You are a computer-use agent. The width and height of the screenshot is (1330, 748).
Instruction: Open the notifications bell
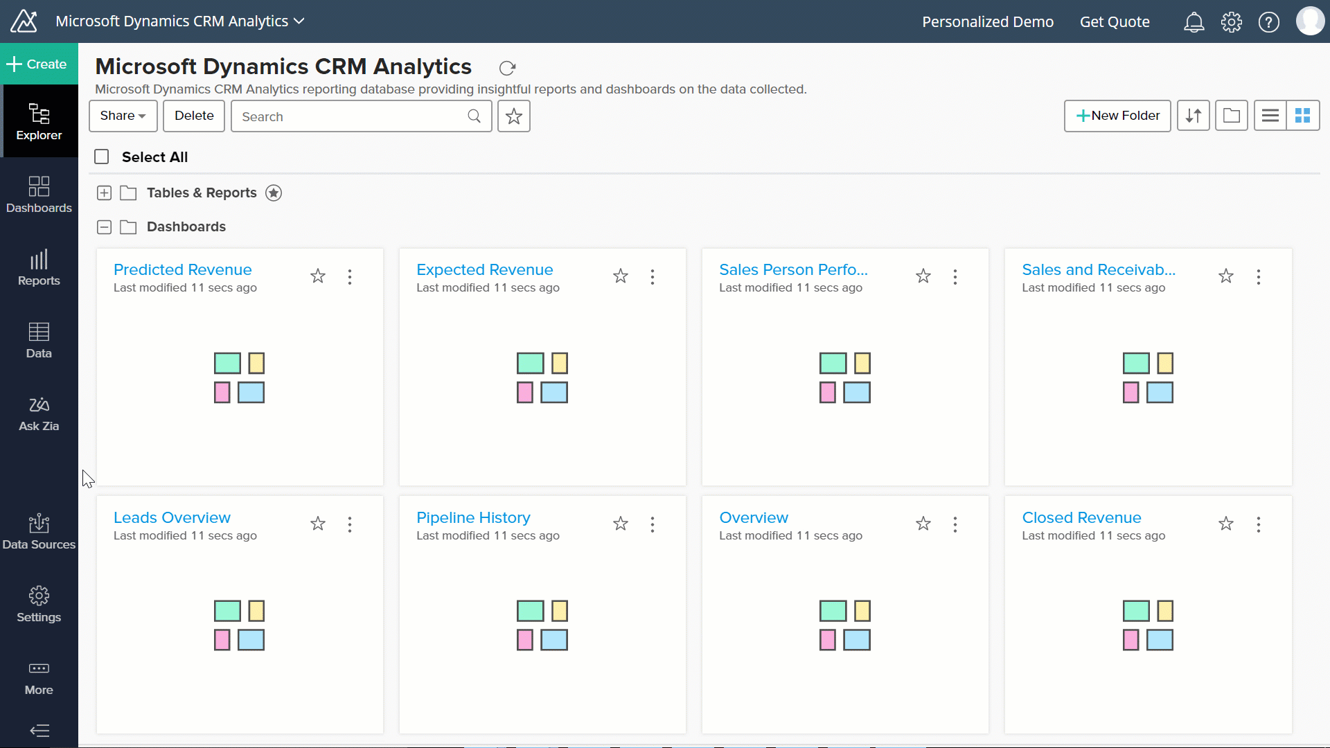pyautogui.click(x=1194, y=22)
